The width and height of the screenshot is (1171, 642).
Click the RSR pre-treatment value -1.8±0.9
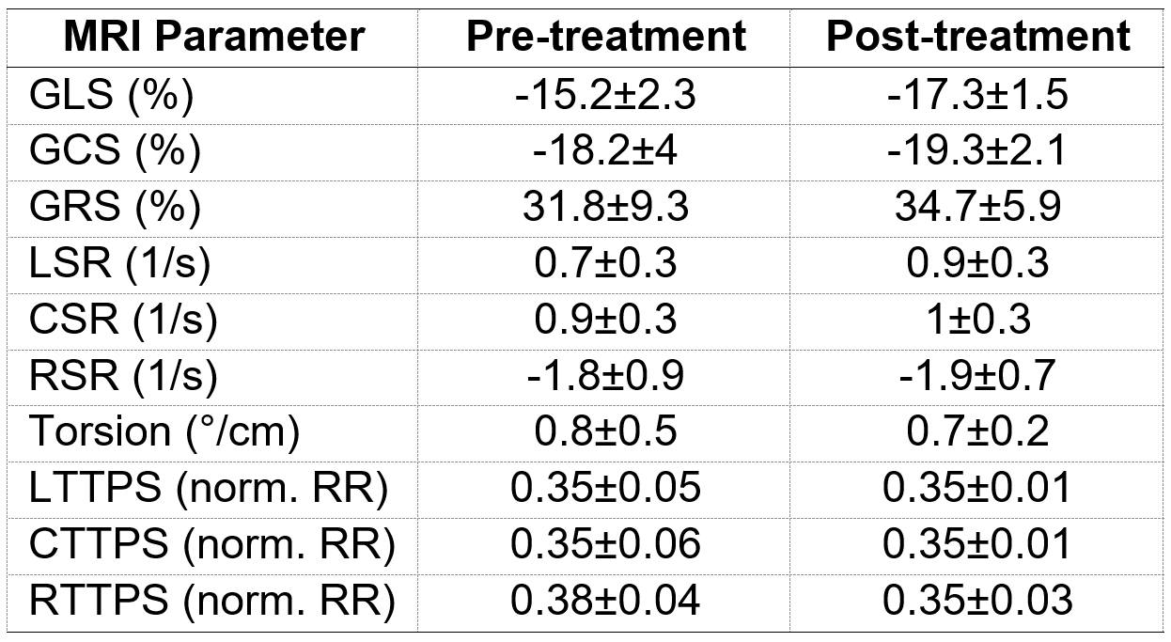[x=606, y=375]
